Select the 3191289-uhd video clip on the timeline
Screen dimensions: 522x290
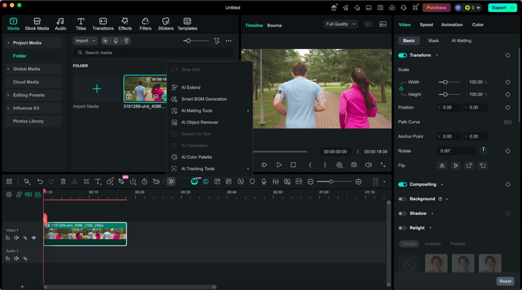coord(85,234)
